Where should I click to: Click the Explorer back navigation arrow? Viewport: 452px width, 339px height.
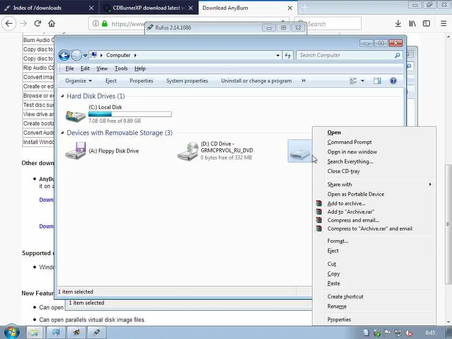64,55
